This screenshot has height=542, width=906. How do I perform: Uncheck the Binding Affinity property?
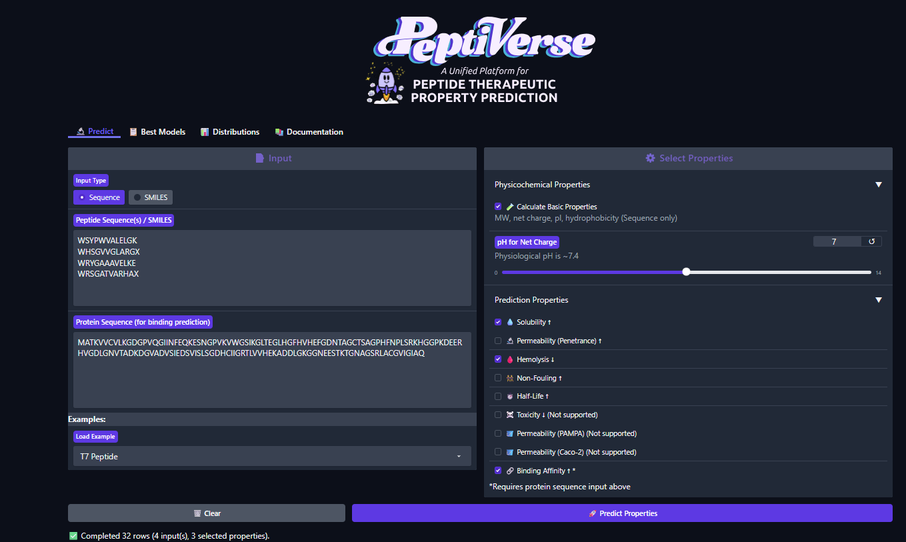(x=498, y=471)
